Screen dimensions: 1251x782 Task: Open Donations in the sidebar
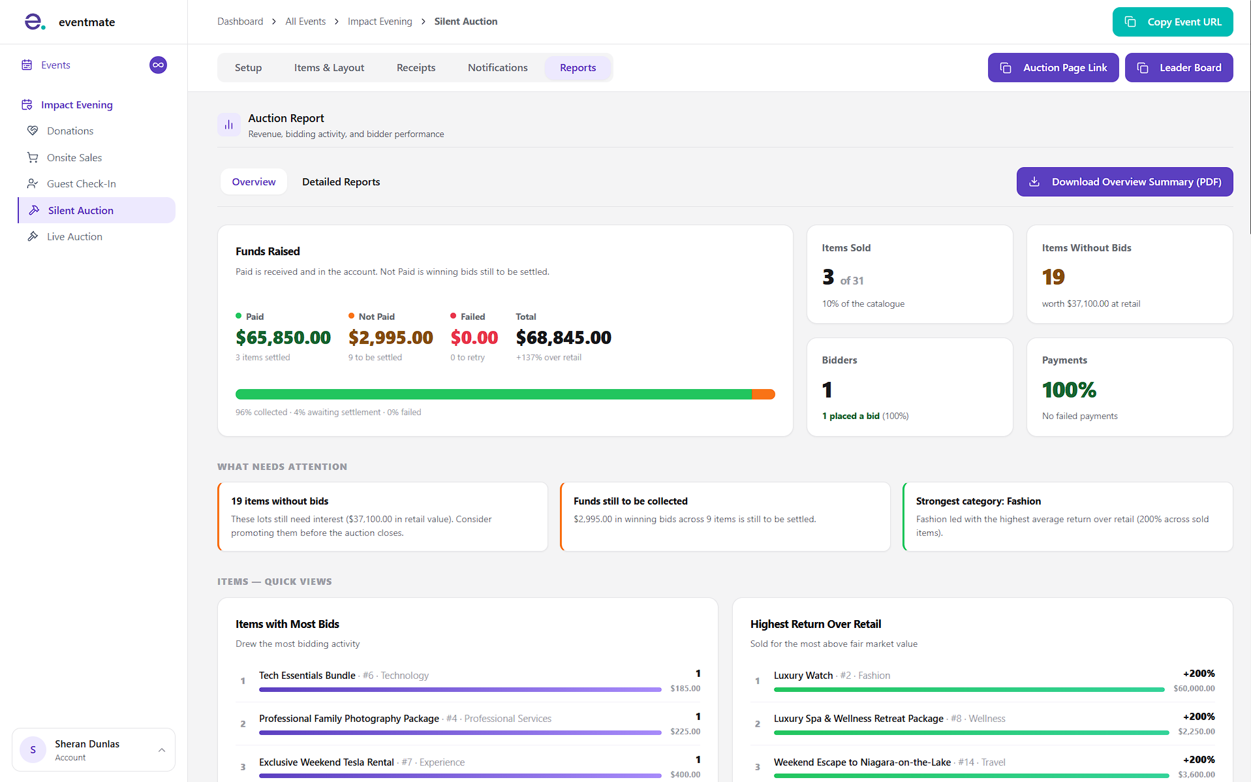pos(70,131)
